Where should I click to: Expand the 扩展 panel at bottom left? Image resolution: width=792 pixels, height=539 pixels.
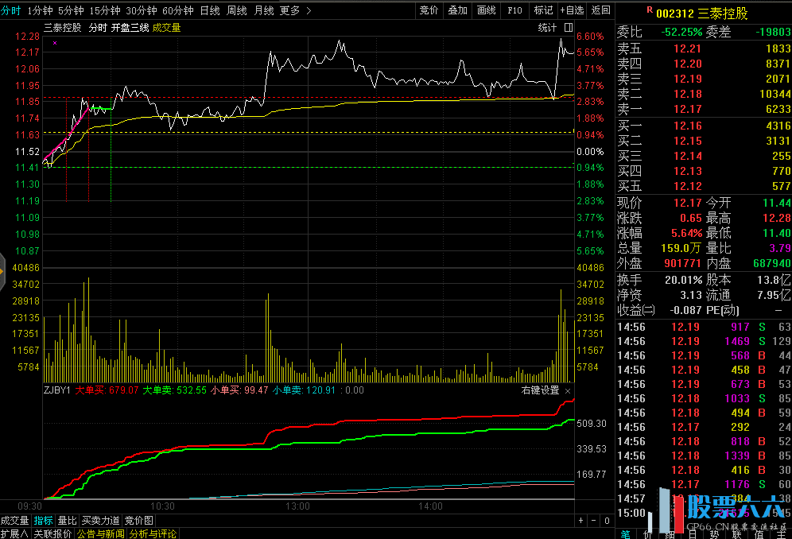click(14, 533)
